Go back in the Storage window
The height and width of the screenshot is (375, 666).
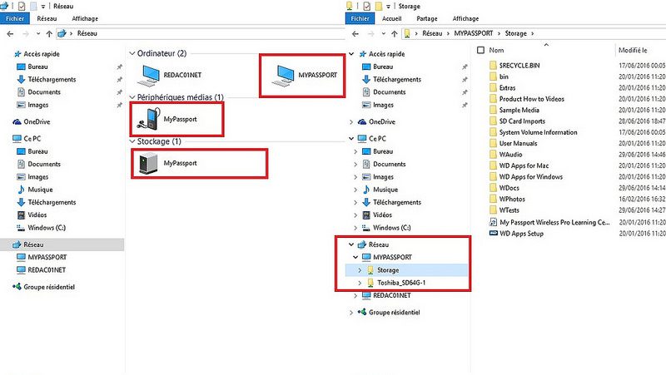(x=355, y=33)
